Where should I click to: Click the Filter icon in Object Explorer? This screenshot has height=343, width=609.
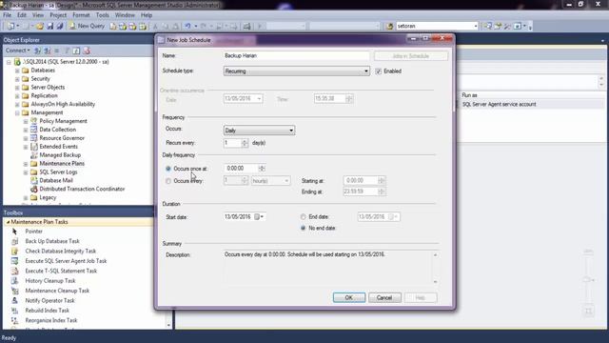(x=67, y=50)
